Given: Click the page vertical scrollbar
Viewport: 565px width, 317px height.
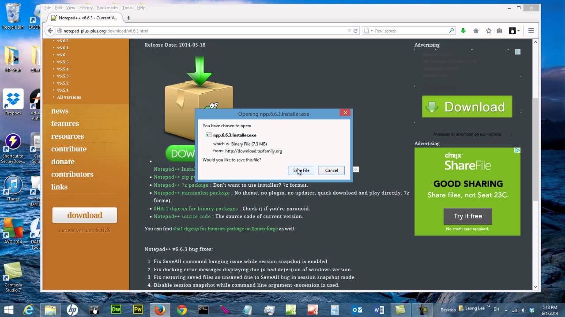Looking at the screenshot, I should pyautogui.click(x=535, y=149).
